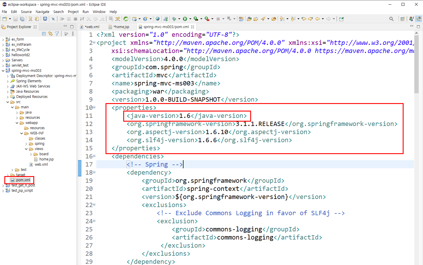
Task: Open the dropdown arrow next to Debug icon
Action: (179, 19)
